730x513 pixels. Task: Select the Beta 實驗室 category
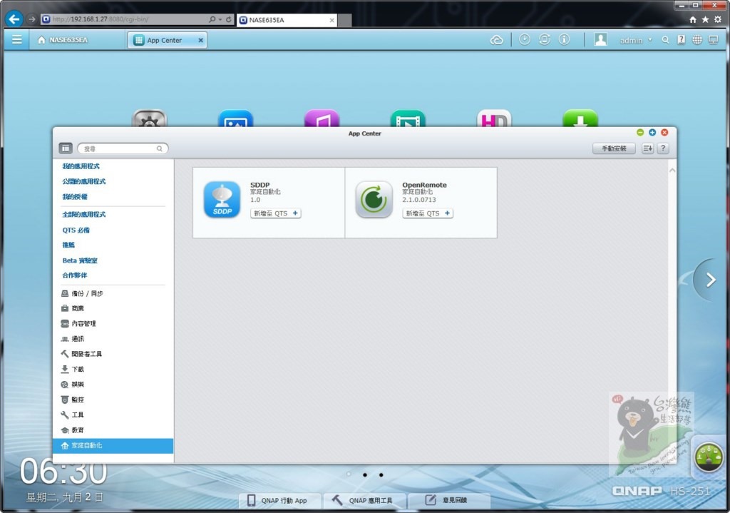(80, 260)
